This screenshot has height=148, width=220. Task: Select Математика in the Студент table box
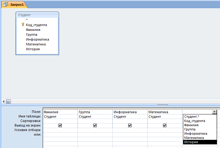pyautogui.click(x=36, y=44)
